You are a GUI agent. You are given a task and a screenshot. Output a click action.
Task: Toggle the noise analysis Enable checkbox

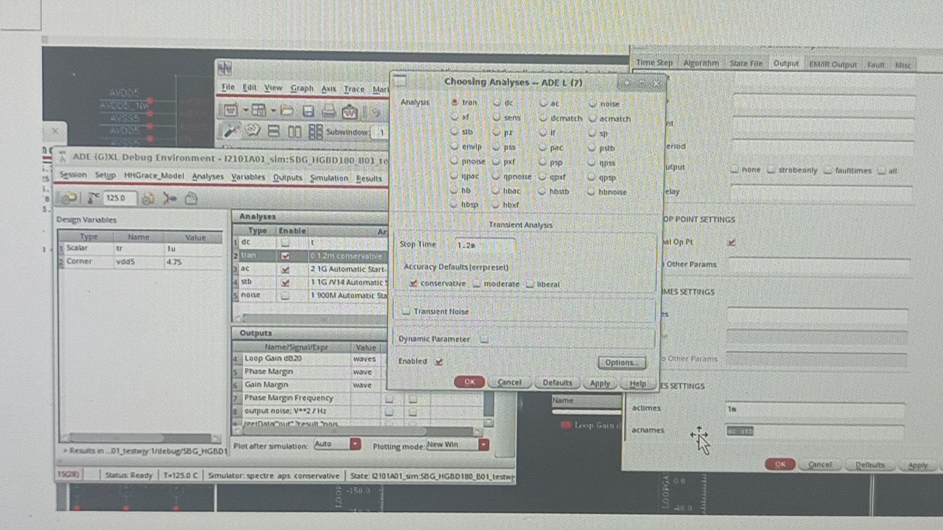coord(285,295)
